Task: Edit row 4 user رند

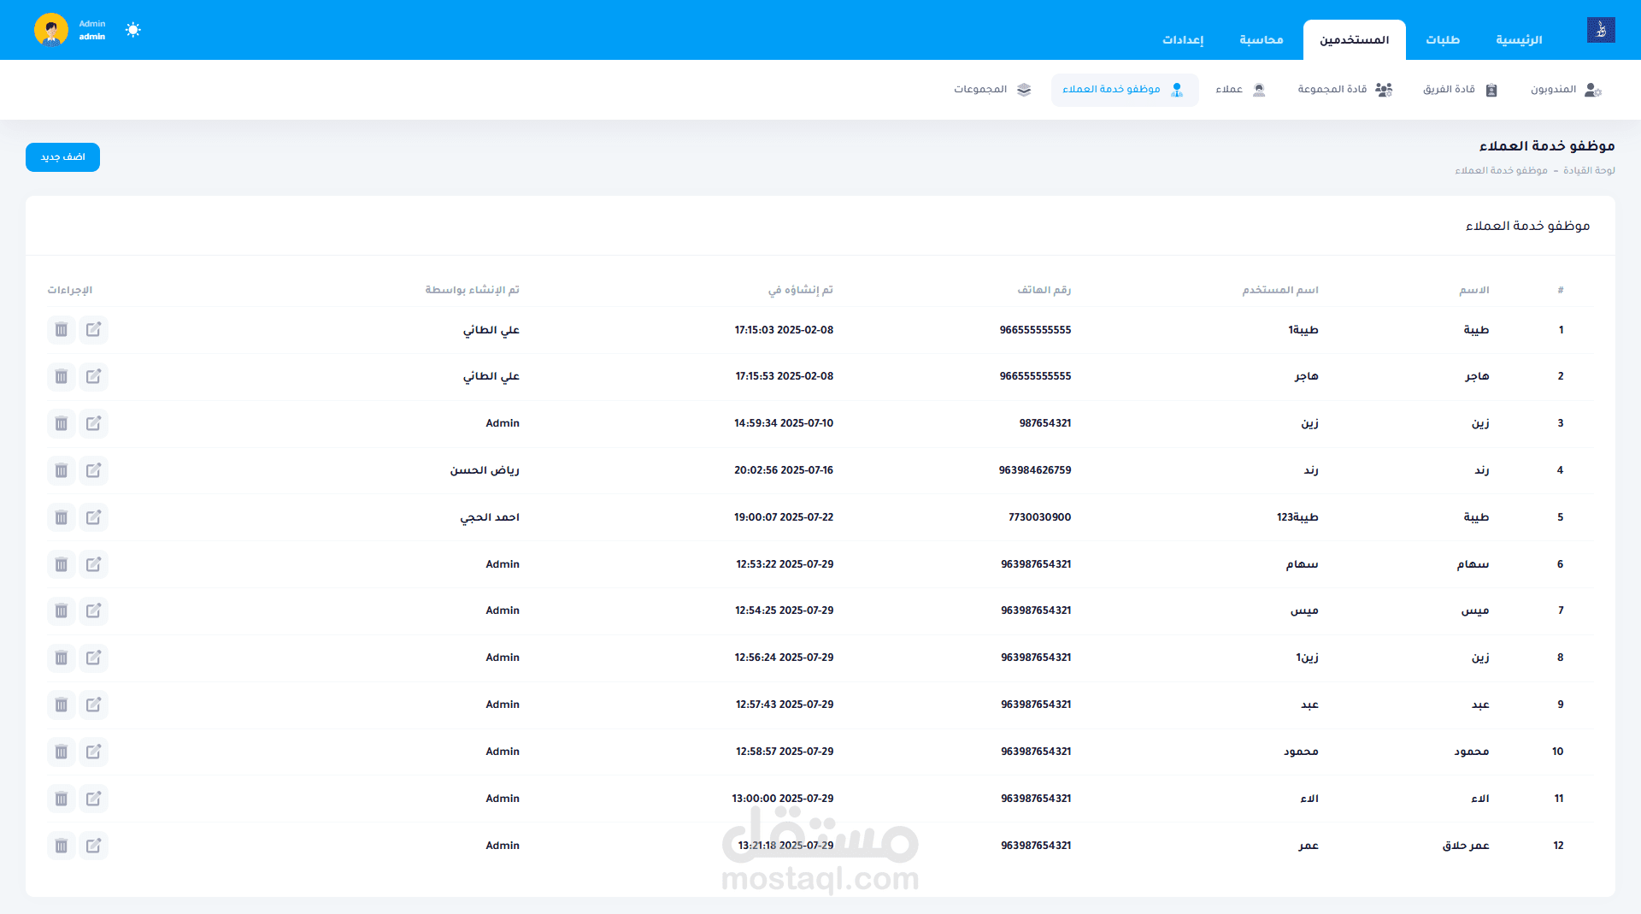Action: pos(93,470)
